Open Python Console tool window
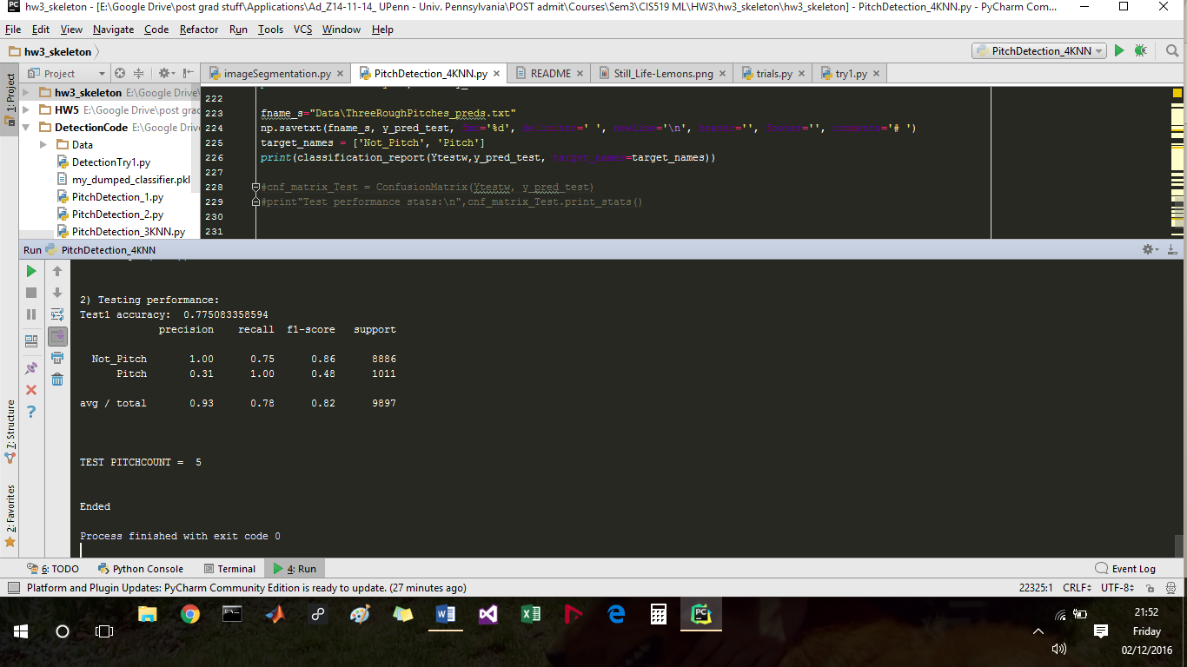1187x667 pixels. (140, 569)
